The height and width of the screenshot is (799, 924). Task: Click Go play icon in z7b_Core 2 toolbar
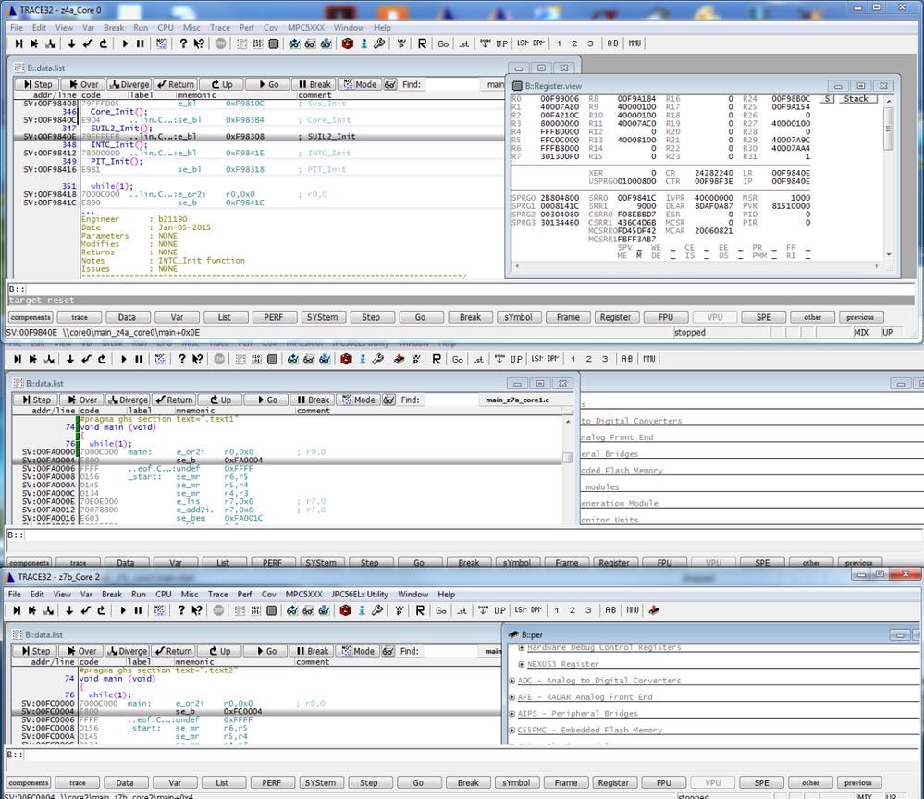coord(123,610)
